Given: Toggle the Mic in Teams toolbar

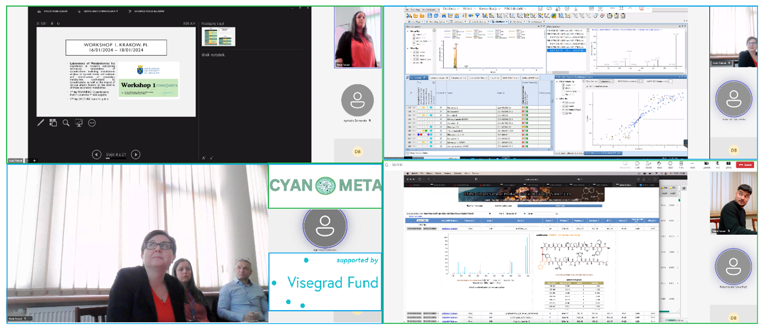Looking at the screenshot, I should pos(718,164).
